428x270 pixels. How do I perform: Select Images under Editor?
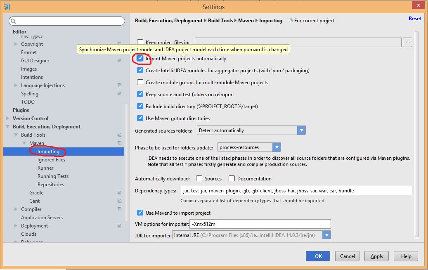coord(29,69)
